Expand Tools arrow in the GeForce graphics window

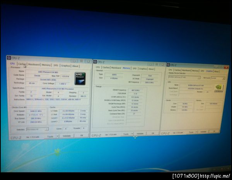197,132
